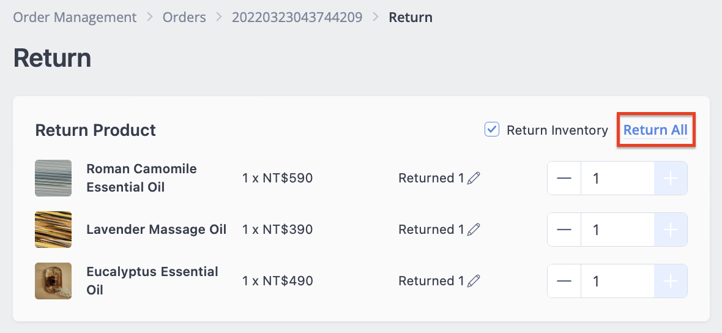722x333 pixels.
Task: Edit returned quantity for Lavender Massage Oil
Action: point(474,229)
